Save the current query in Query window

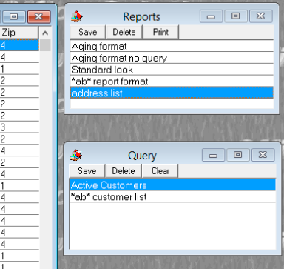tap(87, 171)
